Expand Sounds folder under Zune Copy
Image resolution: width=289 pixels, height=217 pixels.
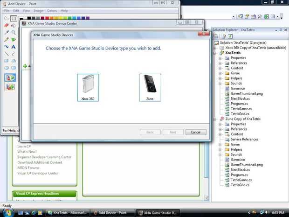(x=220, y=154)
